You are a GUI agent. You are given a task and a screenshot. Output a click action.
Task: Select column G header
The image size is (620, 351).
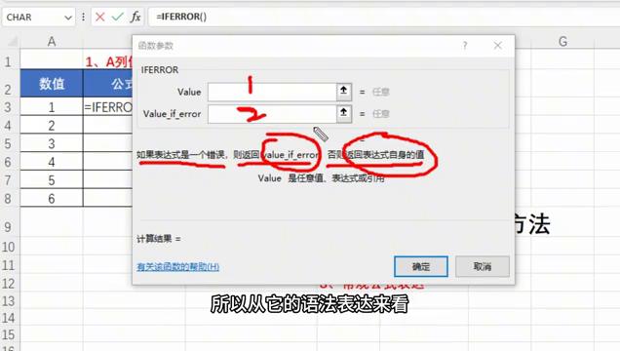562,41
